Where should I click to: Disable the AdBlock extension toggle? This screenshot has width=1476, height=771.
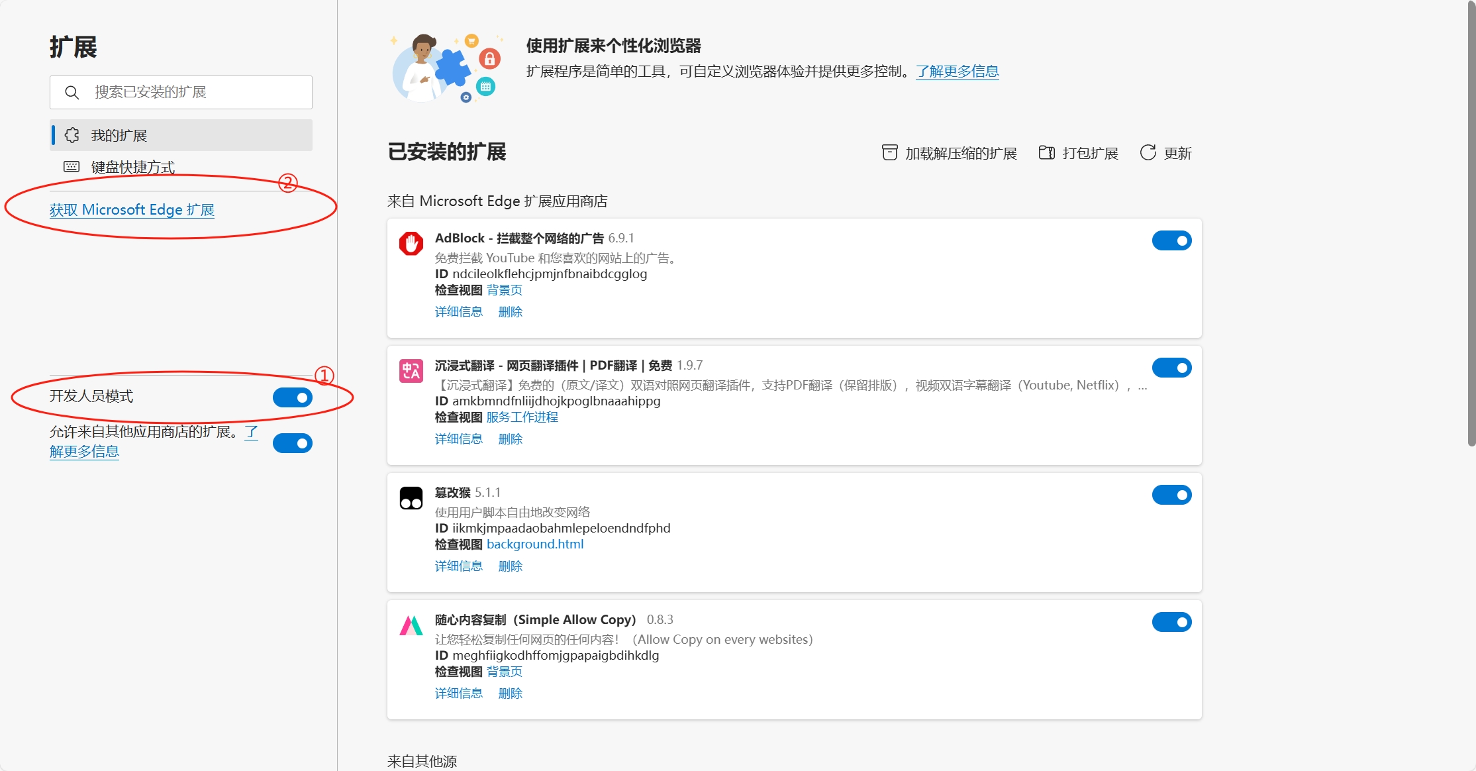coord(1171,240)
